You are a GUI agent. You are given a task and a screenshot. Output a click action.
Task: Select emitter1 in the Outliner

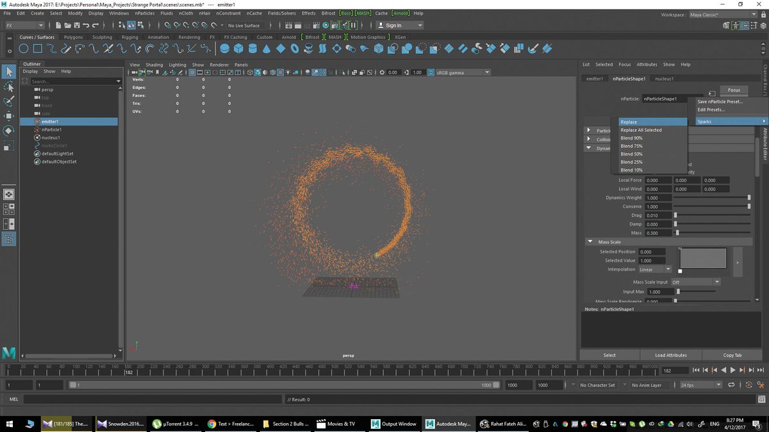(x=50, y=121)
